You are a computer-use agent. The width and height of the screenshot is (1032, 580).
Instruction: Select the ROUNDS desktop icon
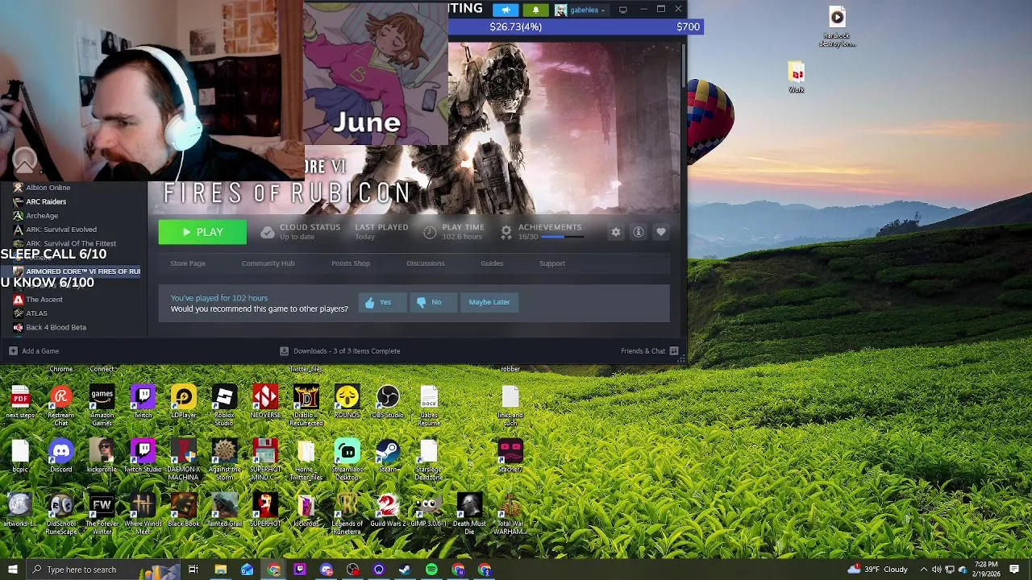pyautogui.click(x=347, y=401)
